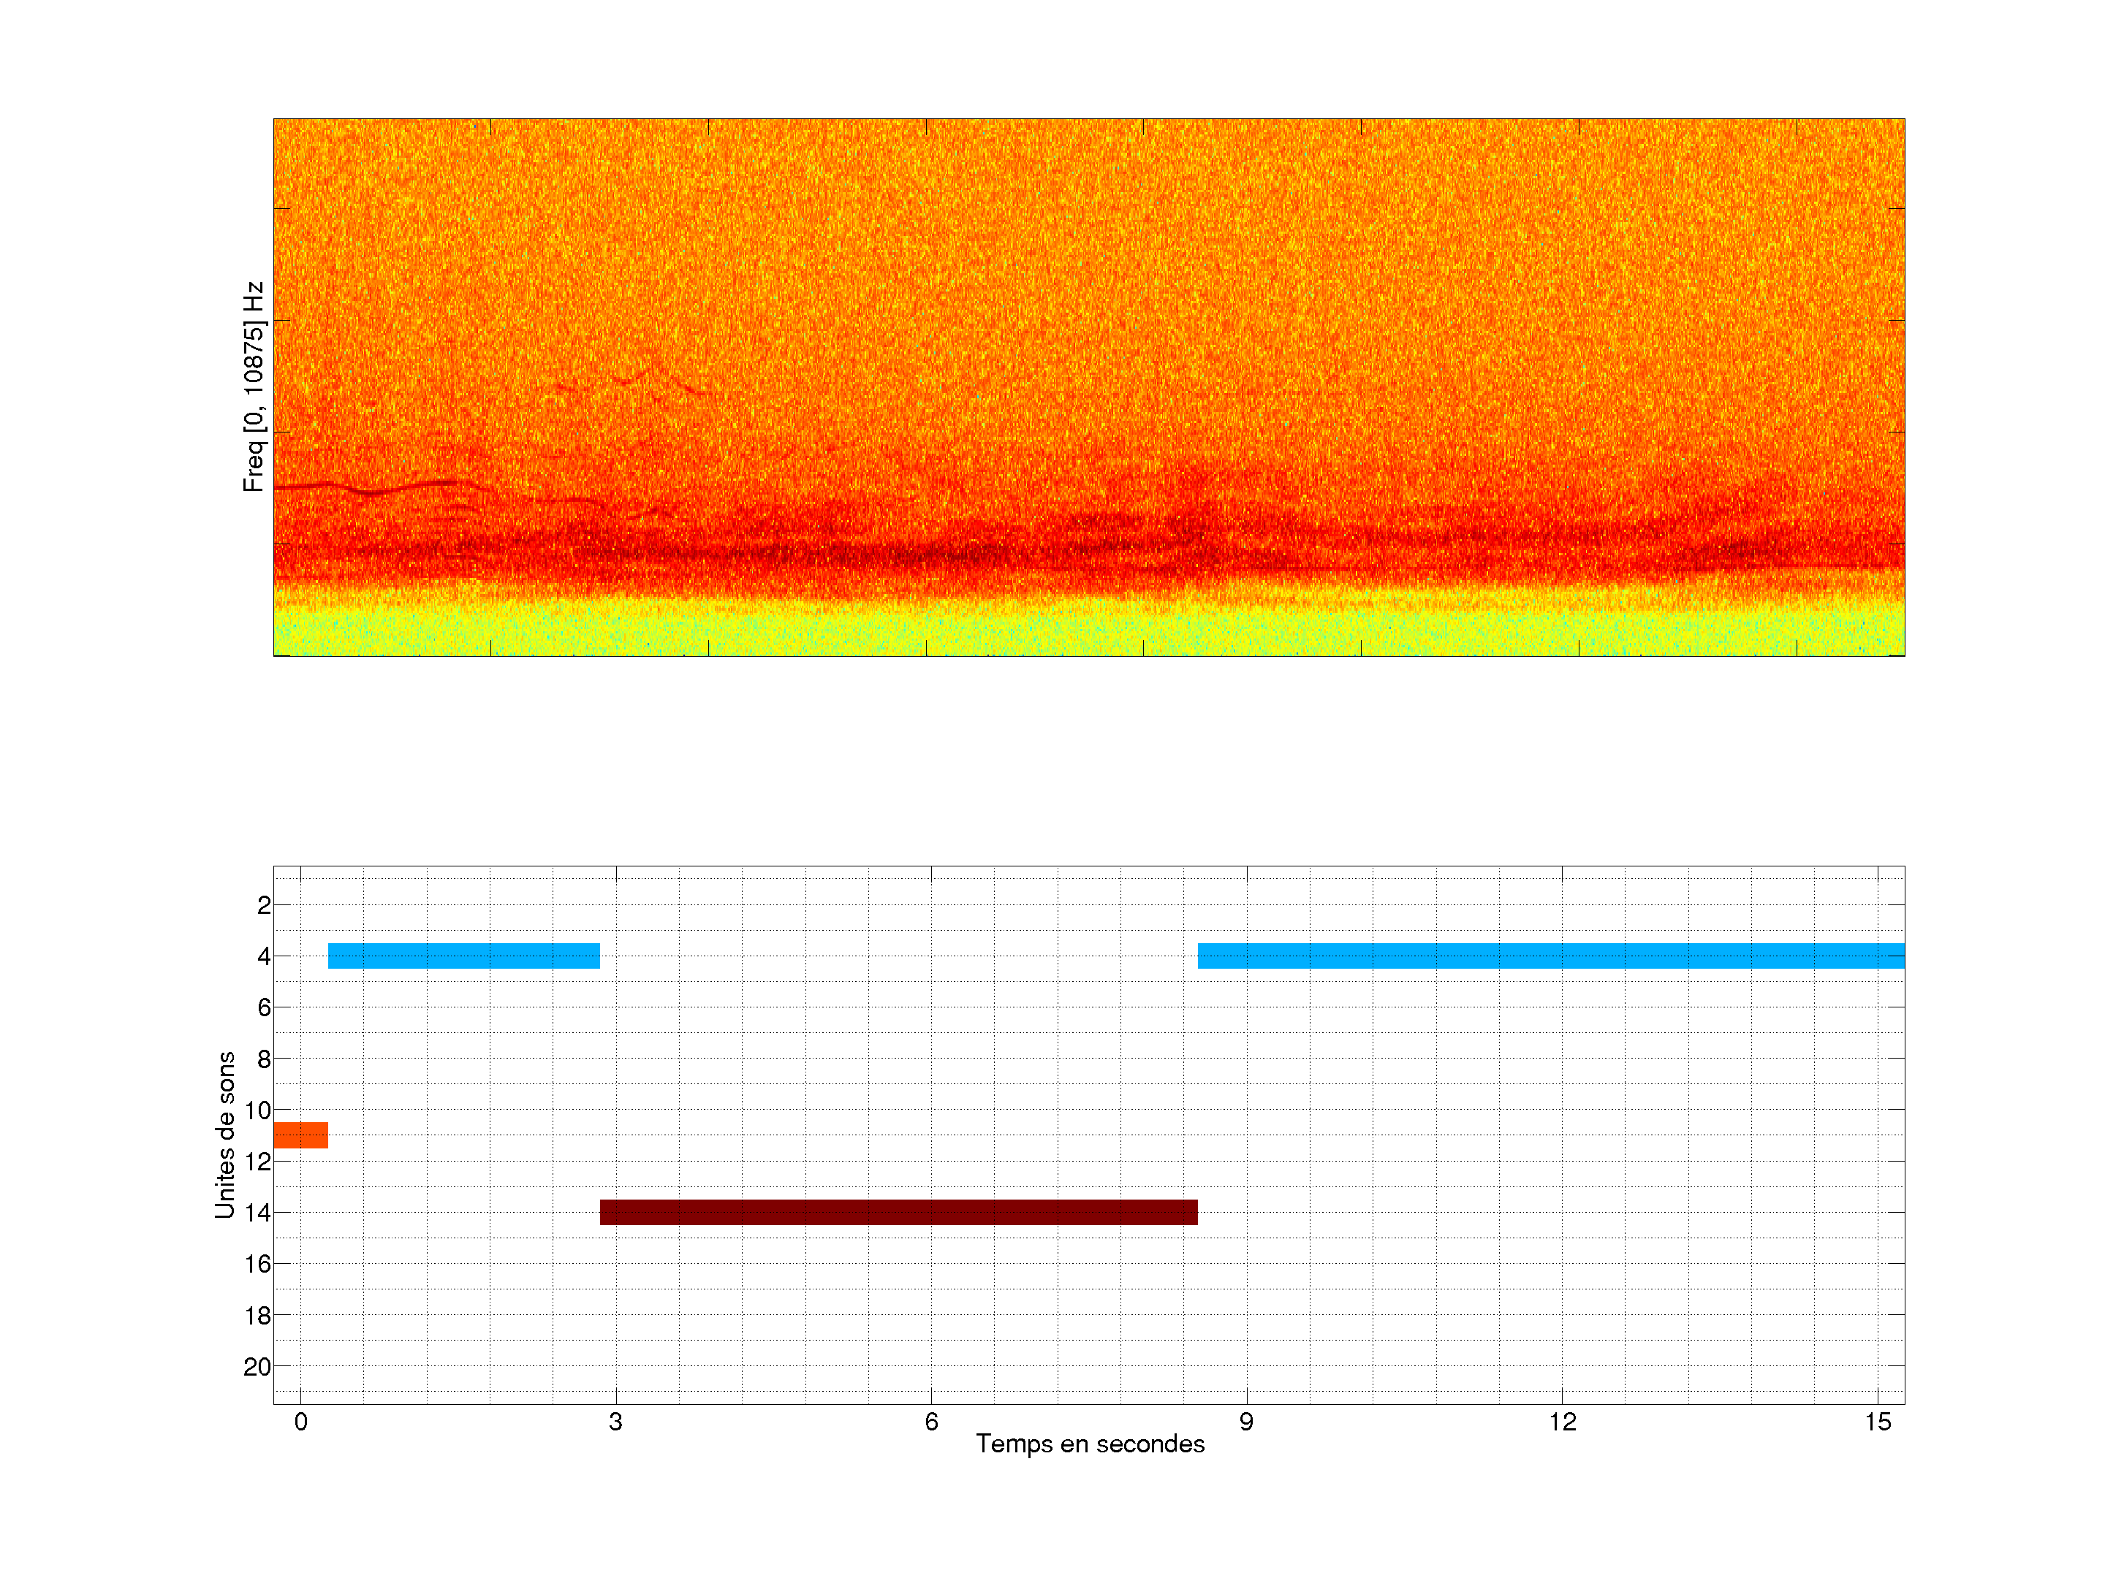Click x-axis tick label 9
Image resolution: width=2105 pixels, height=1578 pixels.
1247,1422
